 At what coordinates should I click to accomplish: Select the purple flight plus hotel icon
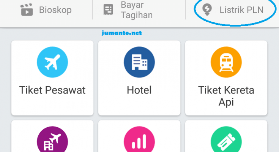pos(52,139)
